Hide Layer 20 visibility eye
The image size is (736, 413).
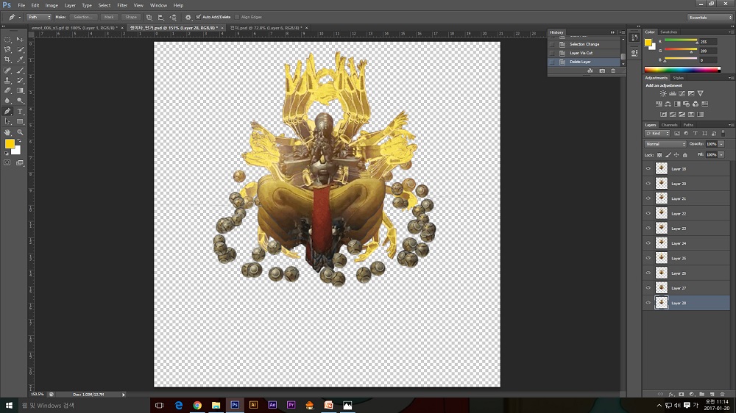click(648, 184)
